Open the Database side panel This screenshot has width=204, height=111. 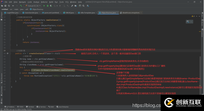tap(202, 33)
